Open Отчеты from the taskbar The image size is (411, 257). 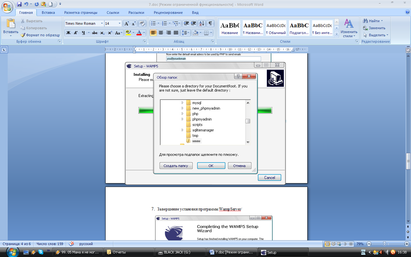(129, 252)
